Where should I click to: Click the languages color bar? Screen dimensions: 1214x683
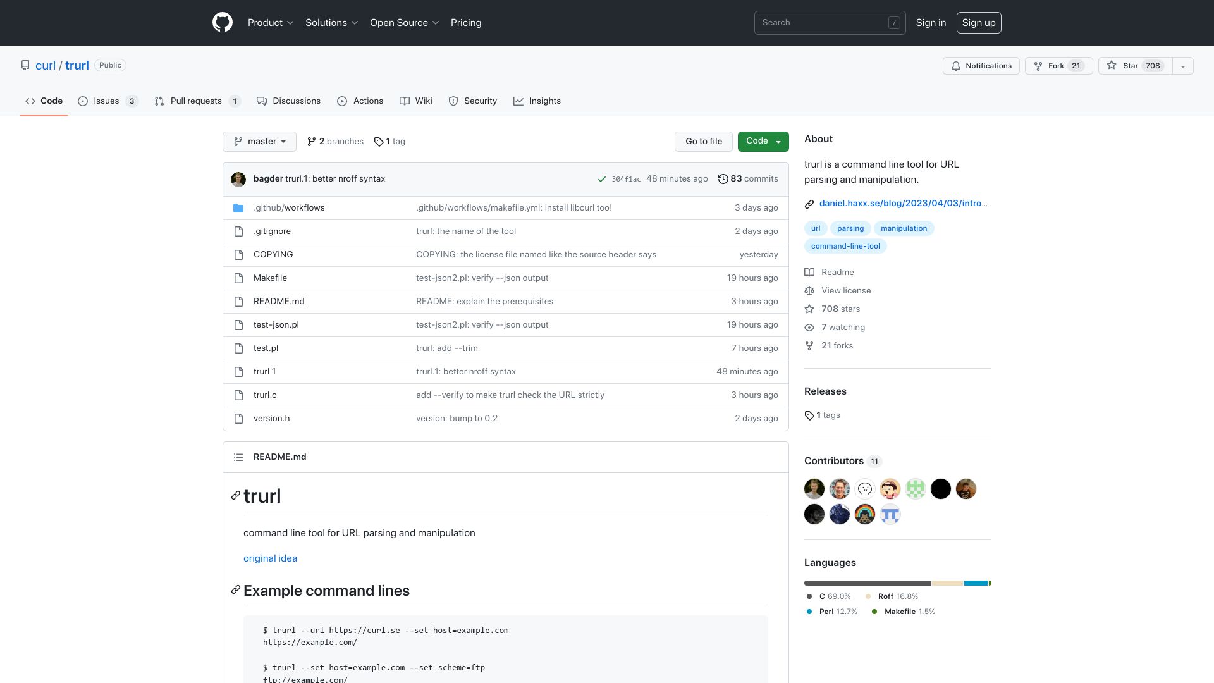pos(898,583)
